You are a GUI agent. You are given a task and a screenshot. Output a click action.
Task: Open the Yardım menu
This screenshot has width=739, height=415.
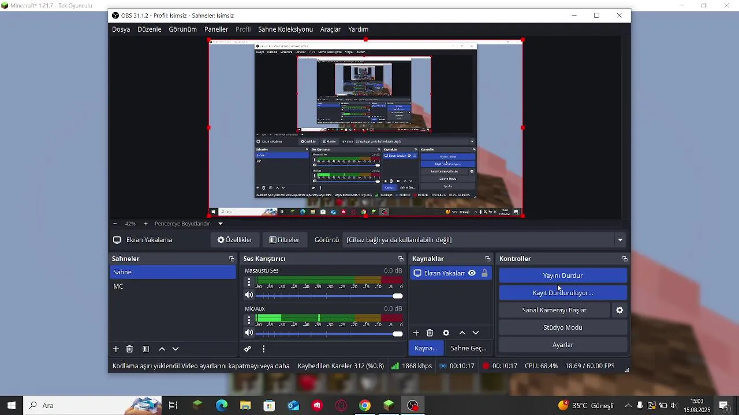[358, 29]
